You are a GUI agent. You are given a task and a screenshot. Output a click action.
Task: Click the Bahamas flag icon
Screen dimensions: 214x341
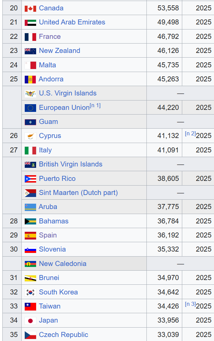tap(30, 221)
